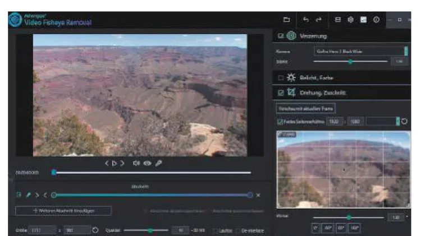
Task: Click the aspect width field 1920
Action: click(x=335, y=122)
